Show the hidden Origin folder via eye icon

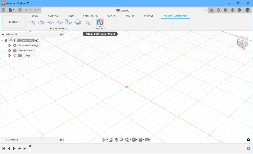(15, 55)
